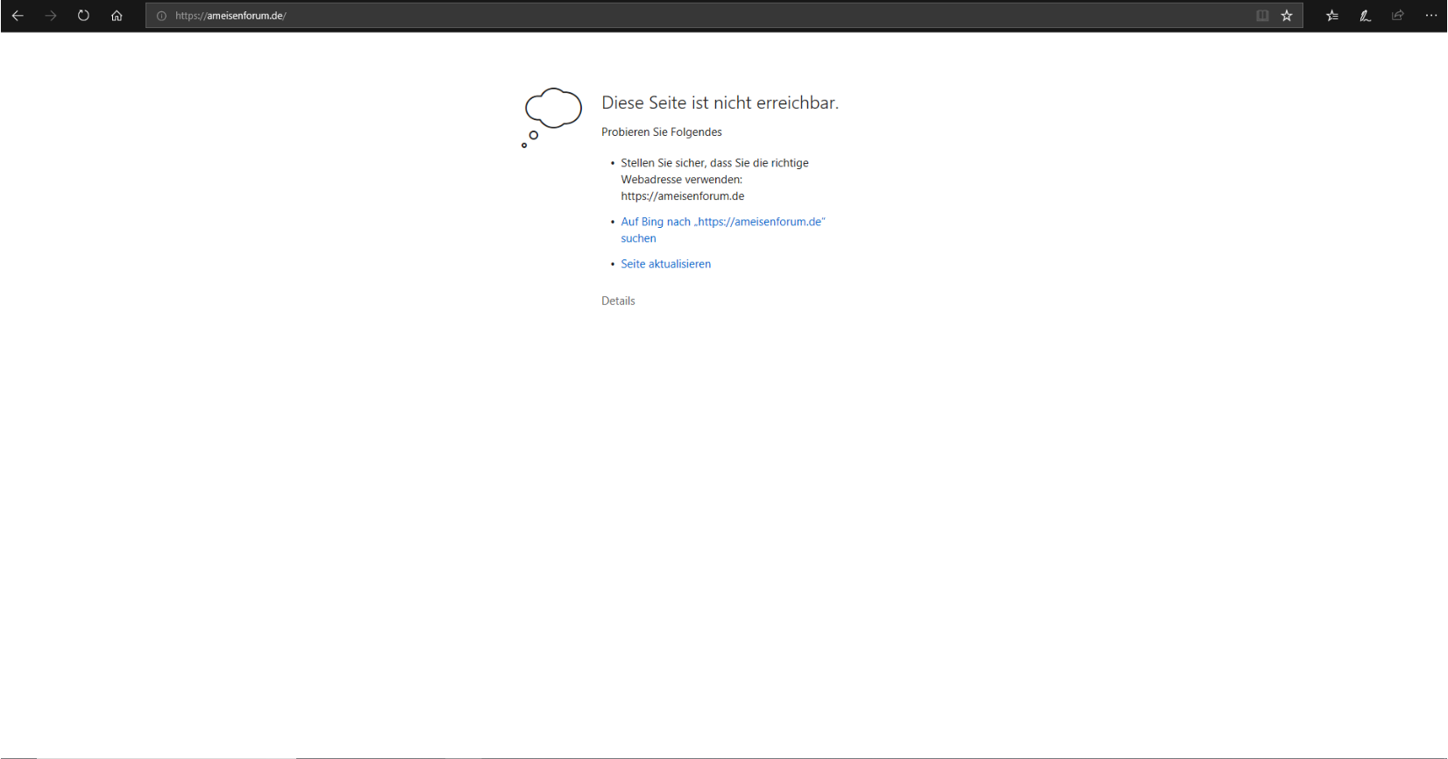1448x759 pixels.
Task: Click the 'Stellen Sie sicher' suggestion text
Action: click(714, 163)
